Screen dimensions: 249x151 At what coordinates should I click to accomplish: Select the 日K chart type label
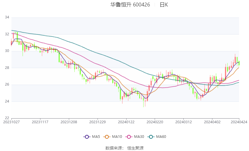164,5
